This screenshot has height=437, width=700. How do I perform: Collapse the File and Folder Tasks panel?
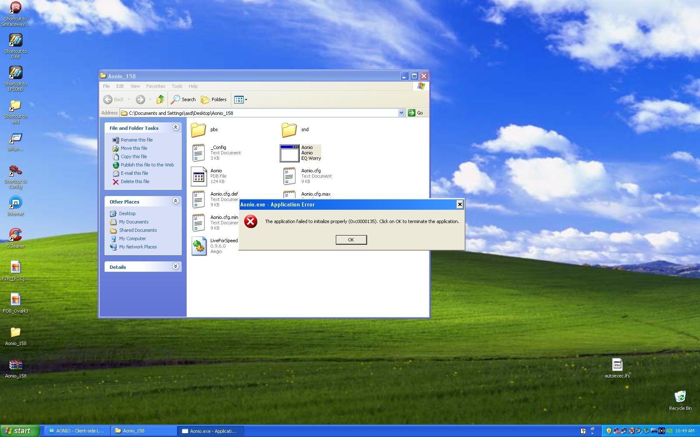[x=175, y=127]
